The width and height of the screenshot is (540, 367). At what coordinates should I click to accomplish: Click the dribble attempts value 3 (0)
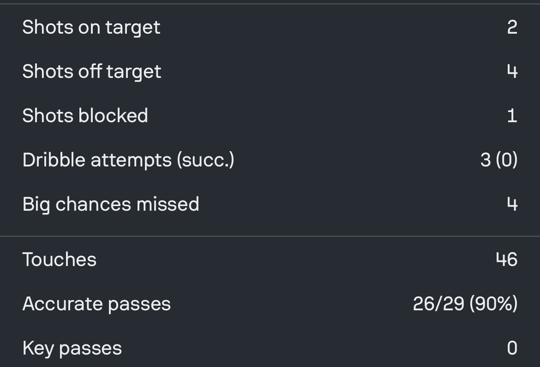click(x=499, y=160)
